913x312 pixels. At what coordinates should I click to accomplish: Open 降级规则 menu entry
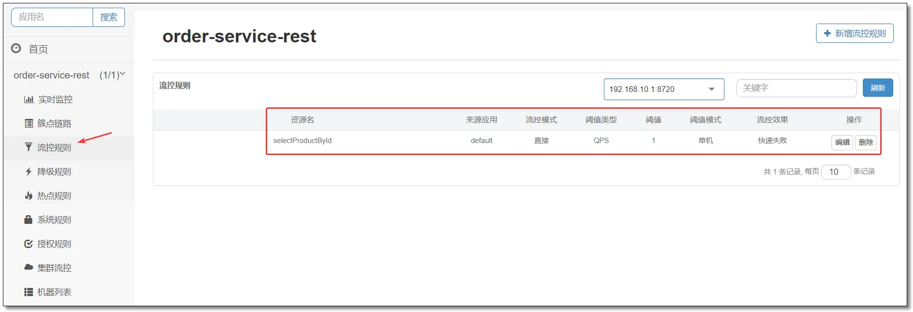coord(54,172)
